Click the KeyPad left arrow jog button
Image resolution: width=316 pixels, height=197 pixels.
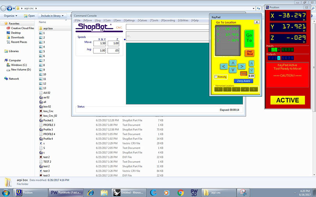(224, 66)
